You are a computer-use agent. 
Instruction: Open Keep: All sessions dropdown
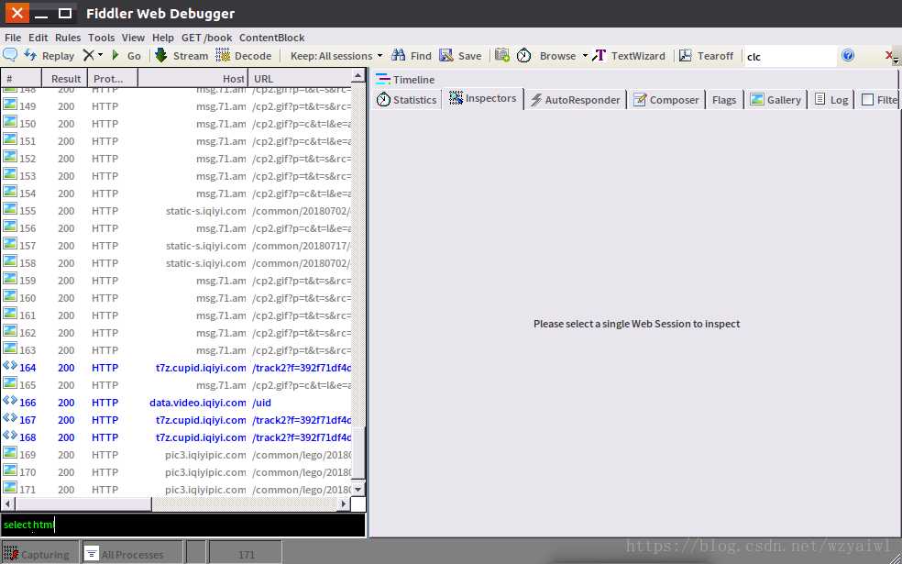coord(336,56)
